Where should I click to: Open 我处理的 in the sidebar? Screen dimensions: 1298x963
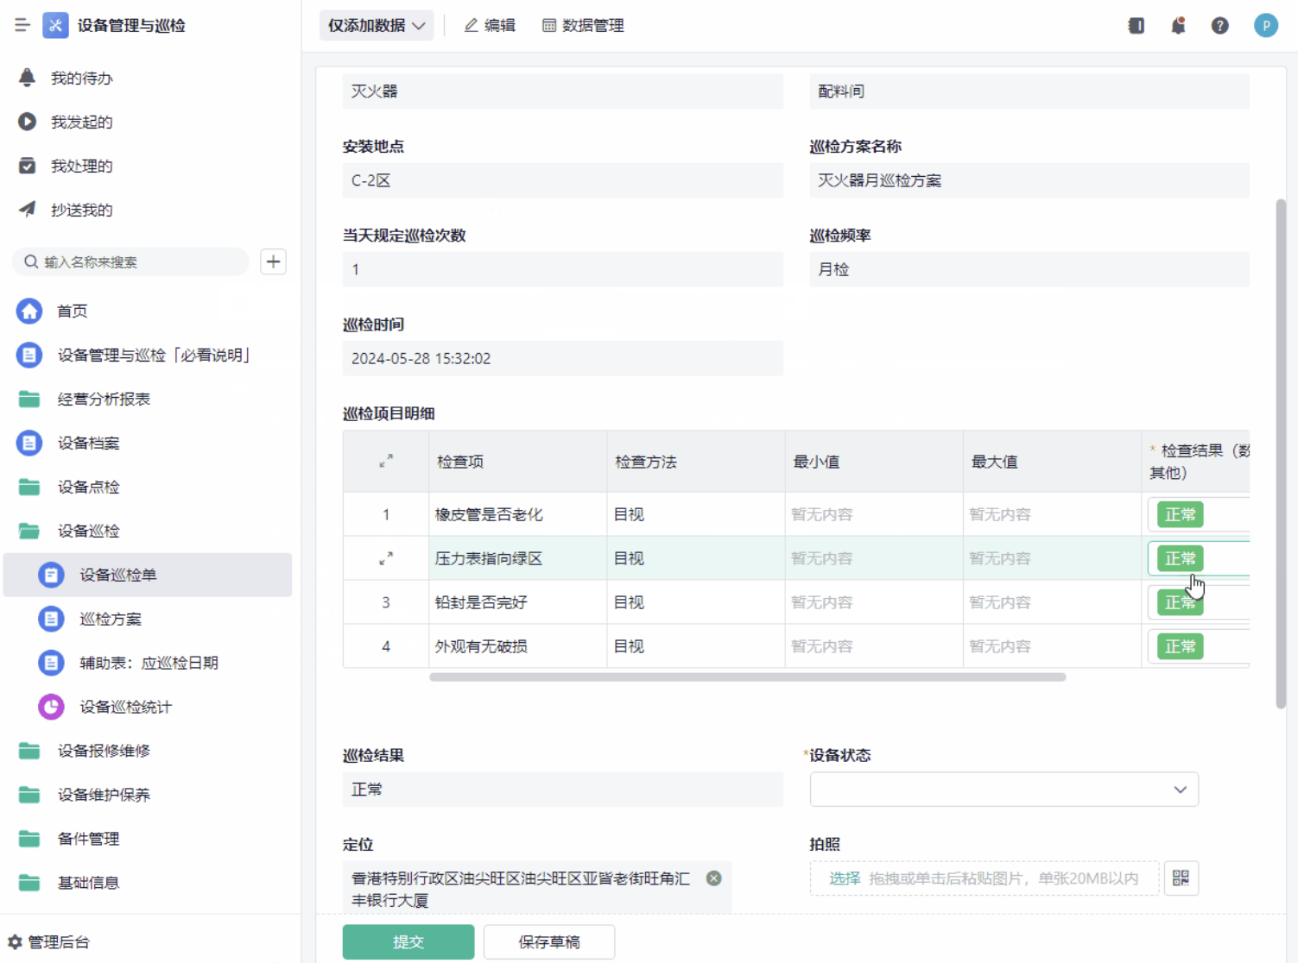(x=82, y=166)
